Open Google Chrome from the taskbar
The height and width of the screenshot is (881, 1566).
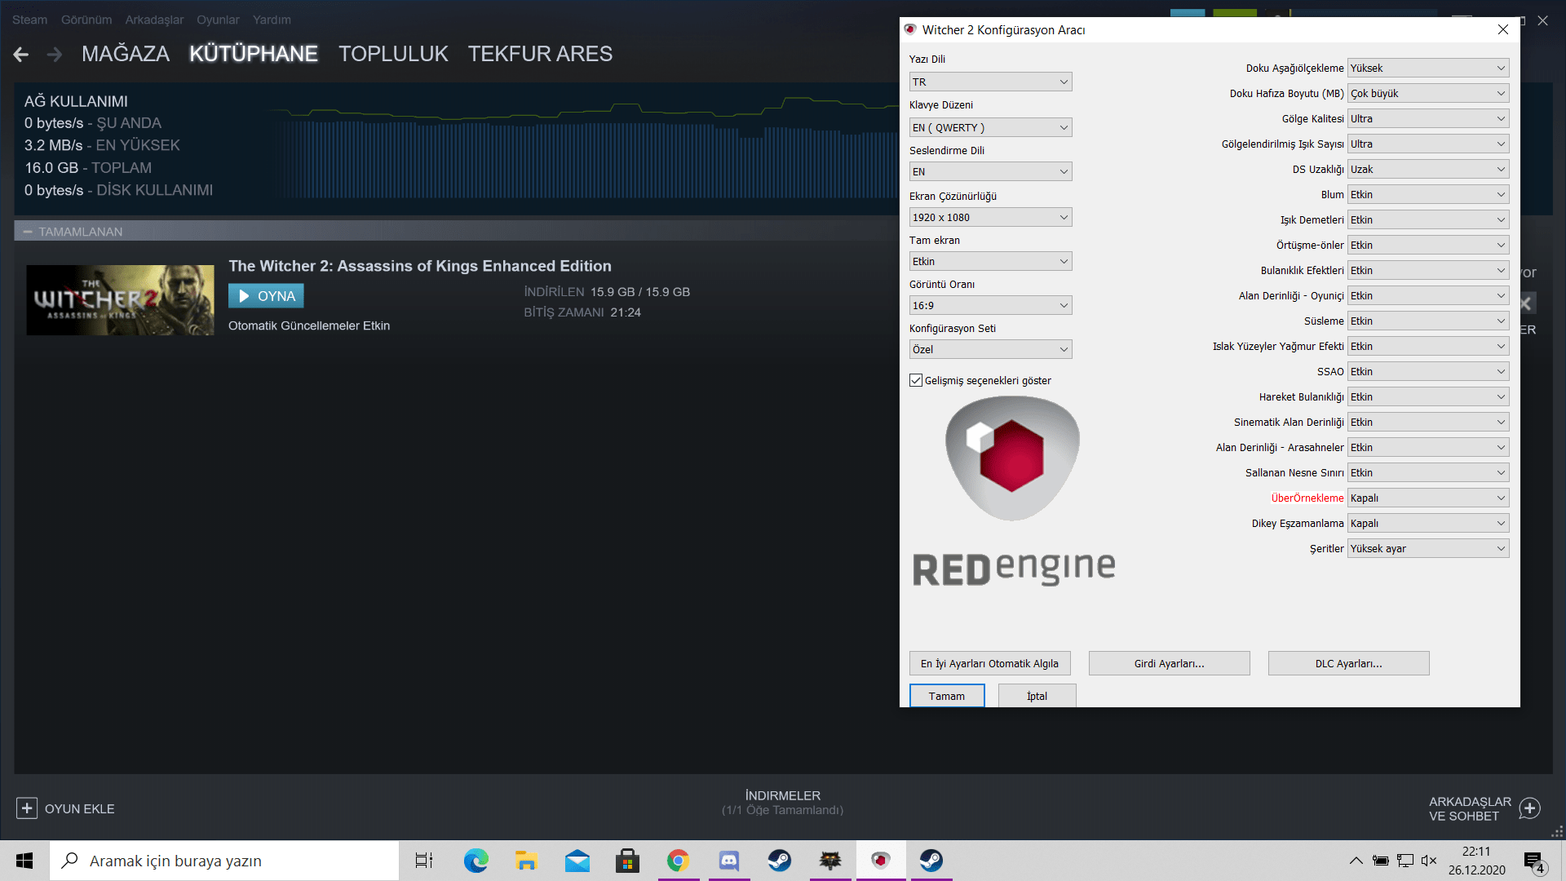point(678,861)
